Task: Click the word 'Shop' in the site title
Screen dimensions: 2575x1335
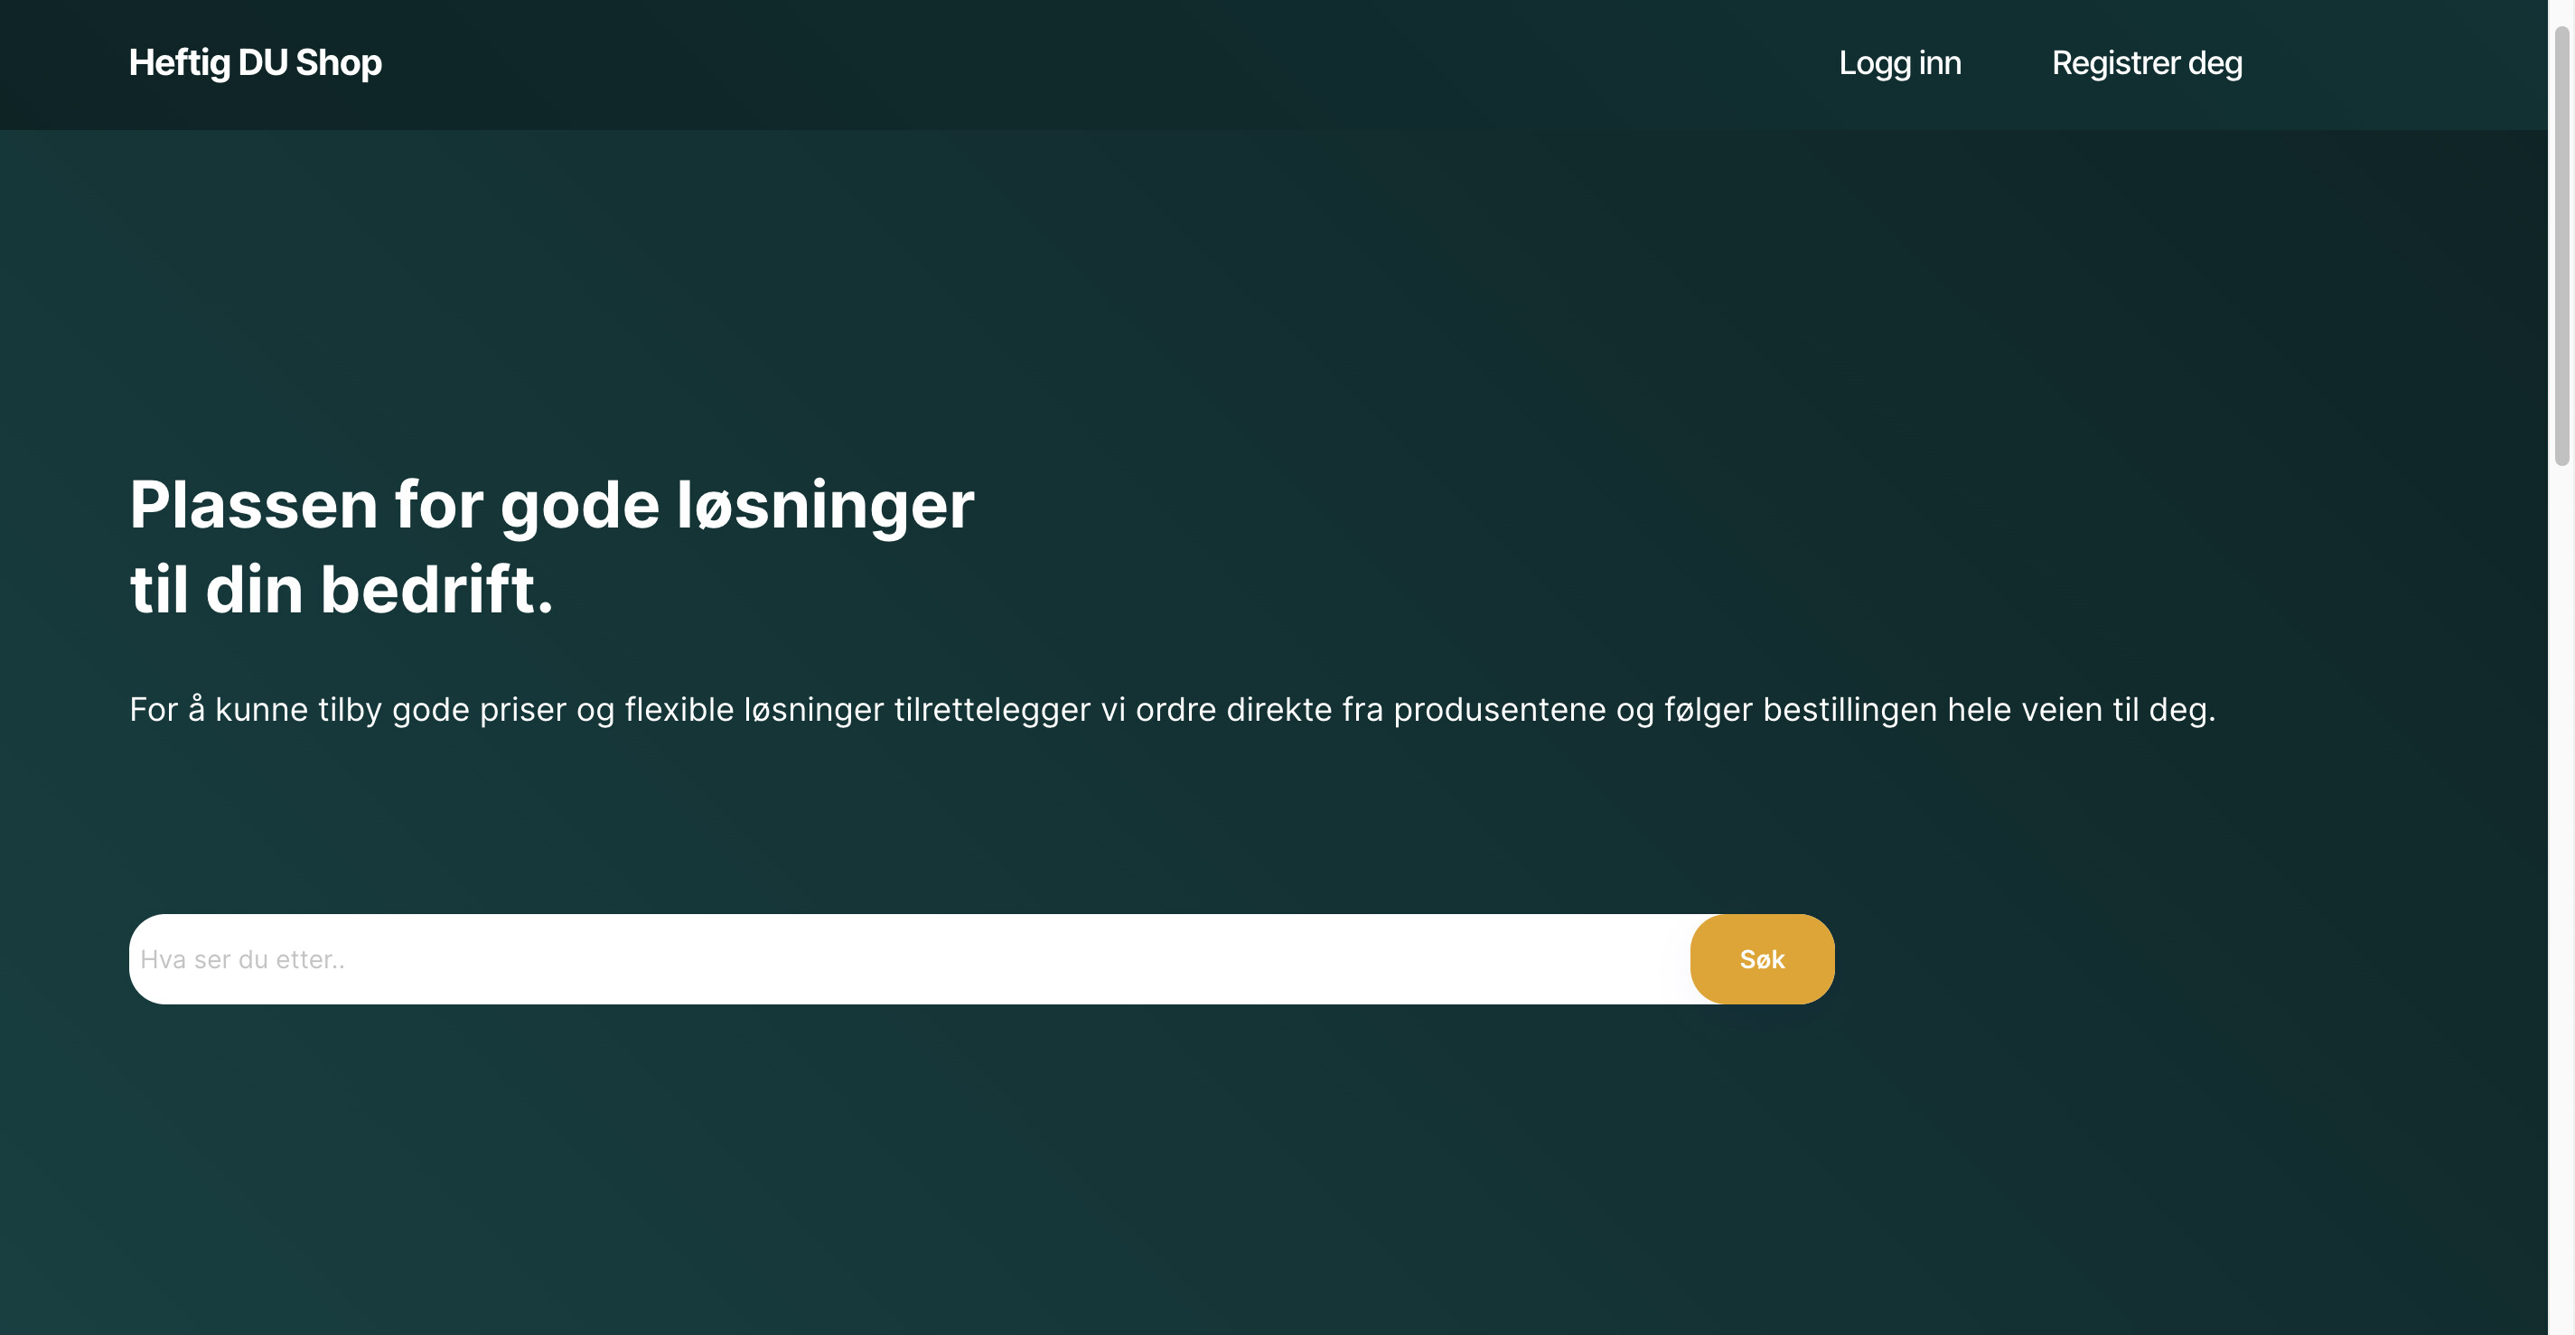Action: tap(338, 63)
